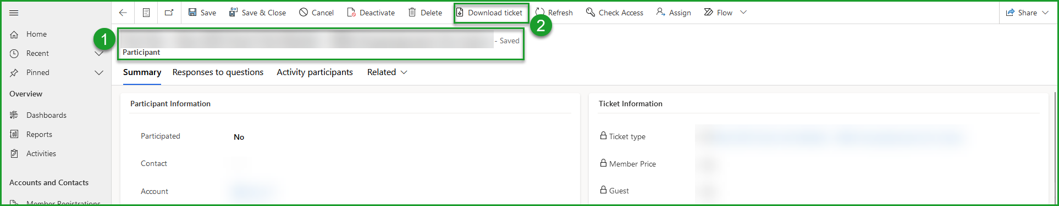Click the Assign person icon

pyautogui.click(x=660, y=12)
